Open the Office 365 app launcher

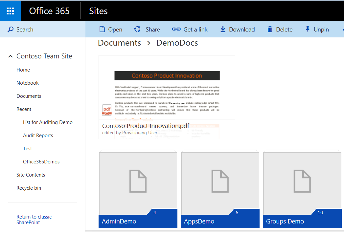10,11
